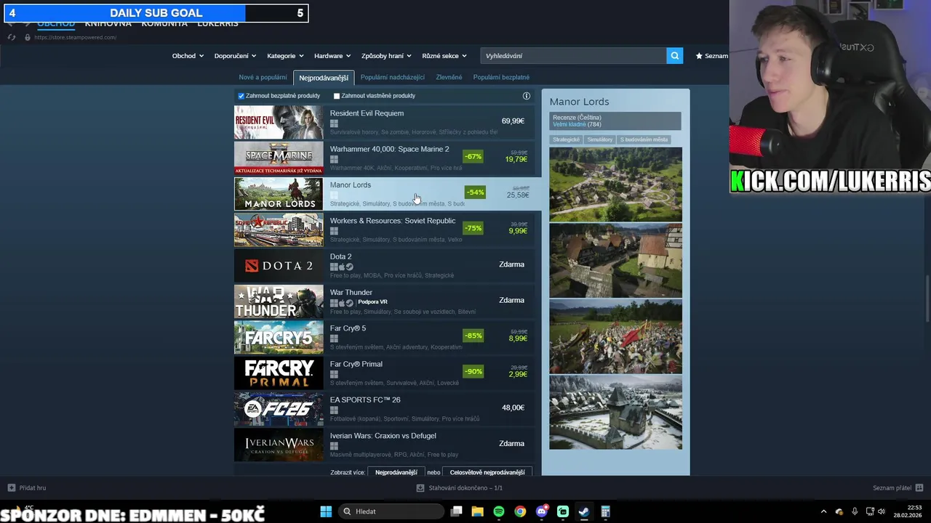Open Resident Evil Requiem game row
This screenshot has width=931, height=523.
[x=384, y=122]
